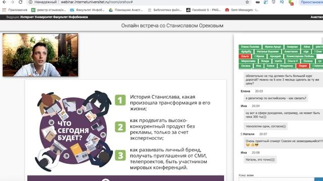Viewport: 323px width, 181px height.
Task: Reload the webinar page
Action: [20, 2]
